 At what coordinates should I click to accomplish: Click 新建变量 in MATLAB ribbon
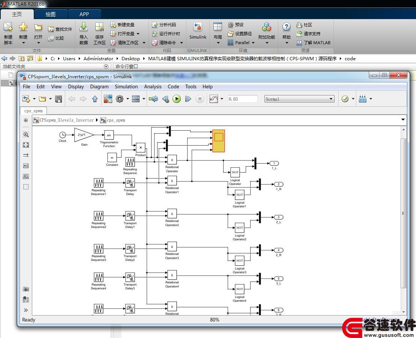point(122,25)
